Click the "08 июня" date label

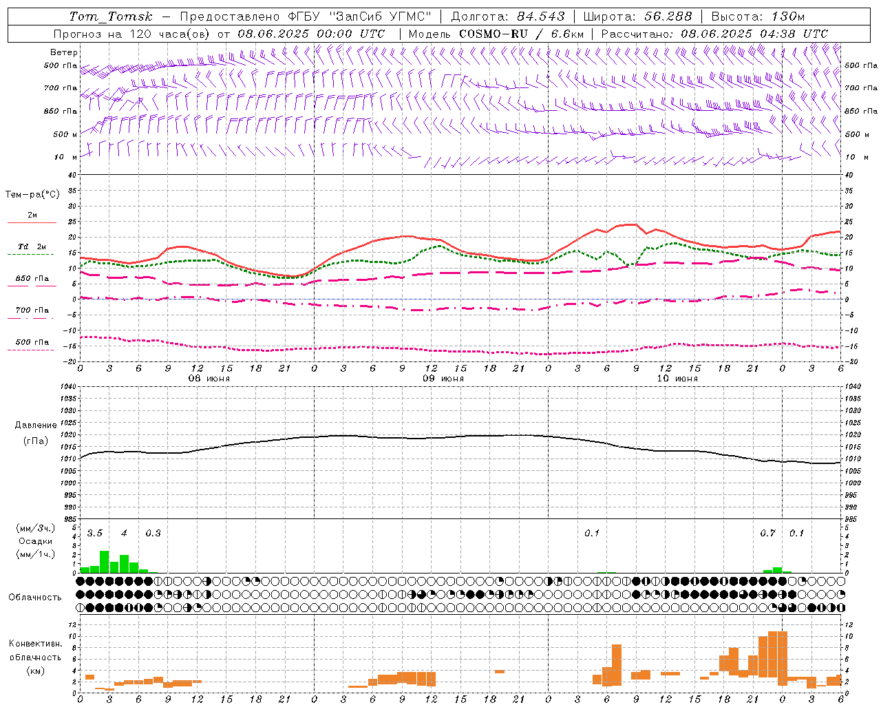click(x=209, y=379)
